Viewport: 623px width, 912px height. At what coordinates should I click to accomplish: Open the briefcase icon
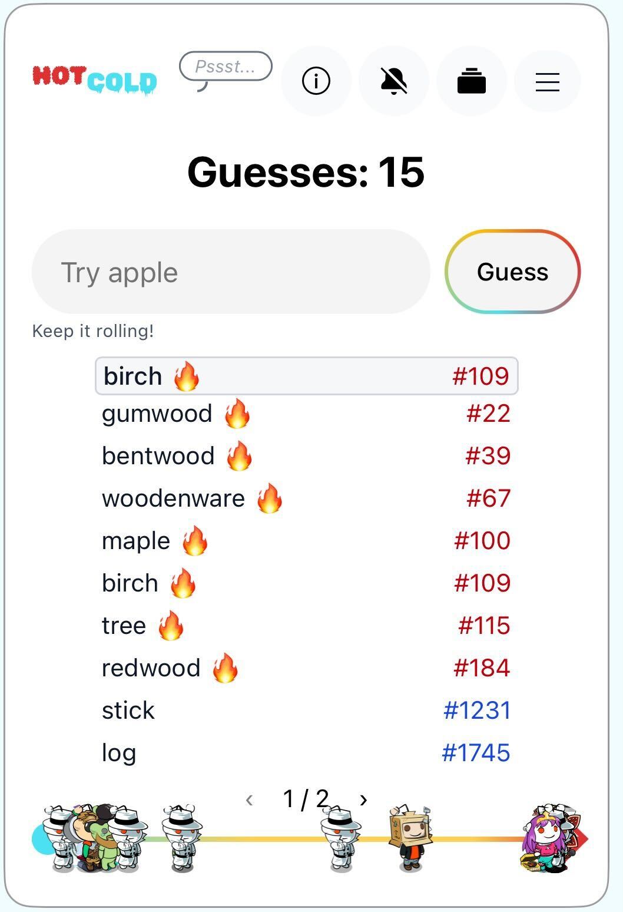(x=472, y=81)
